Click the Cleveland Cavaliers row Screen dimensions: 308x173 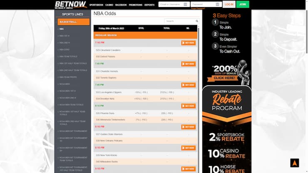pos(145,50)
